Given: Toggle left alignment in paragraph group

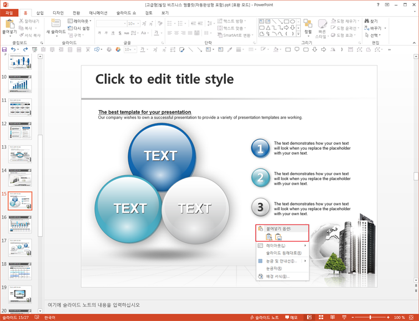Looking at the screenshot, I should [x=170, y=33].
